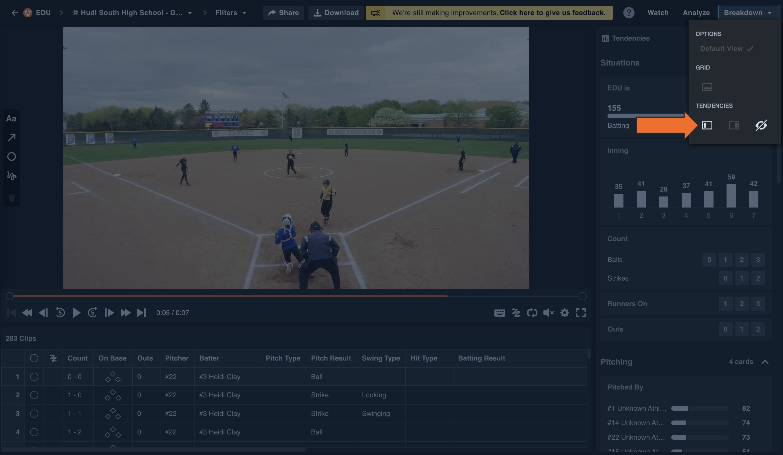Enter fullscreen mode
This screenshot has width=783, height=455.
coord(581,313)
